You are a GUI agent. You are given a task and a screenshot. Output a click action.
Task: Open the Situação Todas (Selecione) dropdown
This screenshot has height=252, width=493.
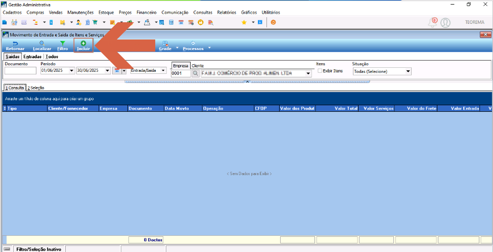(x=408, y=71)
